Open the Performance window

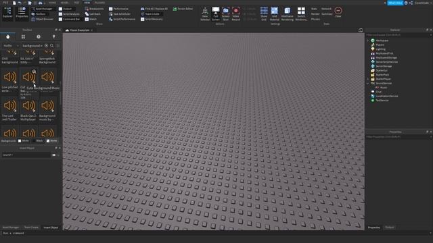click(x=118, y=9)
